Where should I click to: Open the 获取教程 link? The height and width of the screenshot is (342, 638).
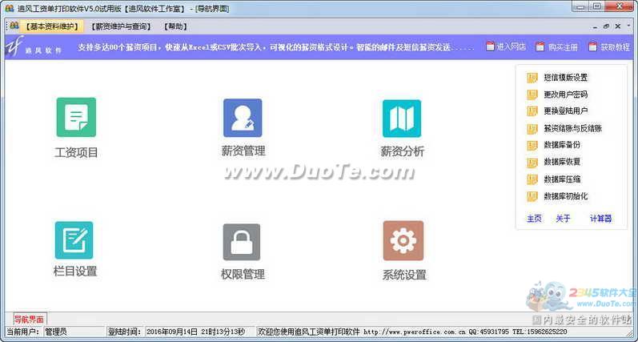(x=616, y=47)
